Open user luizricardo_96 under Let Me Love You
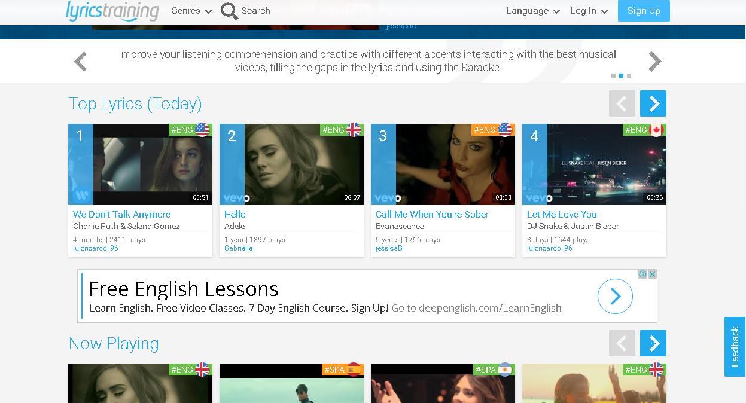This screenshot has height=403, width=746. click(x=549, y=248)
